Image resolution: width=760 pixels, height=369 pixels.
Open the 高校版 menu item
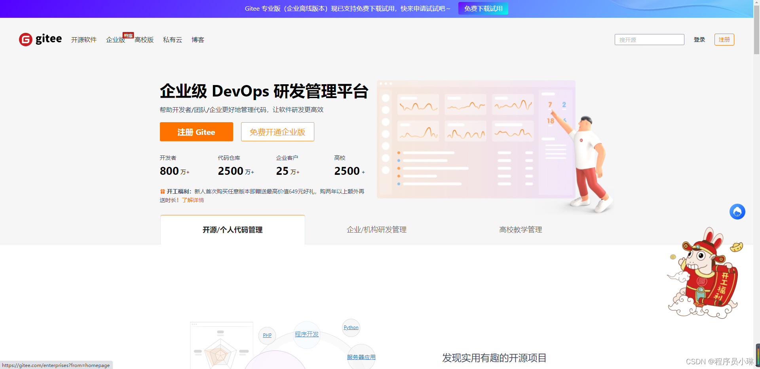pos(144,40)
